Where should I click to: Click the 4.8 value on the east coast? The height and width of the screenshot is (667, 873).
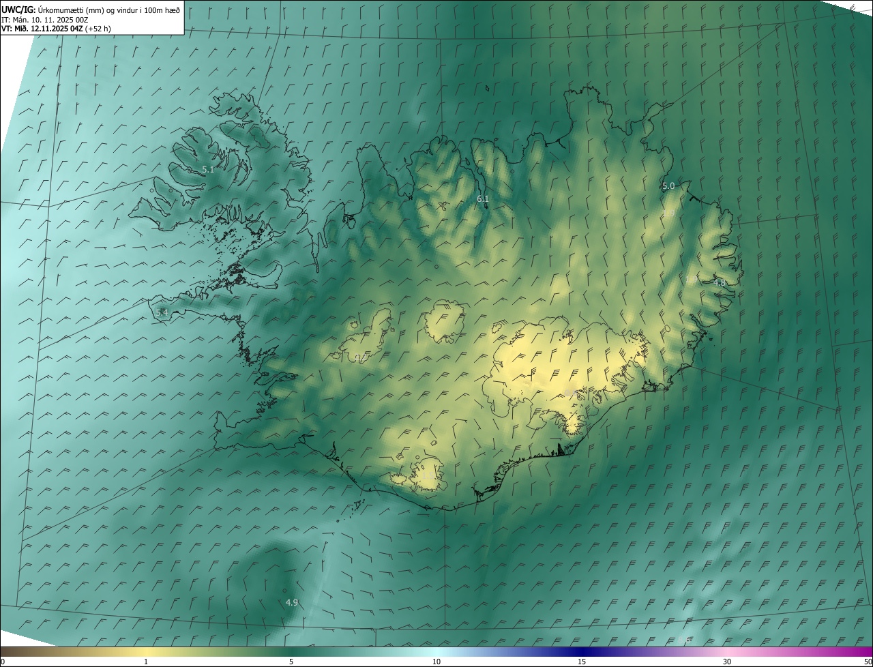tap(720, 283)
